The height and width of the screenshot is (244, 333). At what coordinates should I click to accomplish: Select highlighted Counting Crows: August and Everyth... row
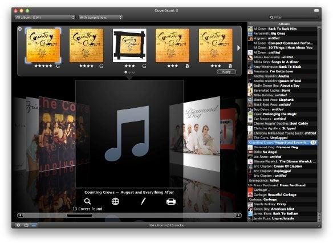[x=282, y=143]
